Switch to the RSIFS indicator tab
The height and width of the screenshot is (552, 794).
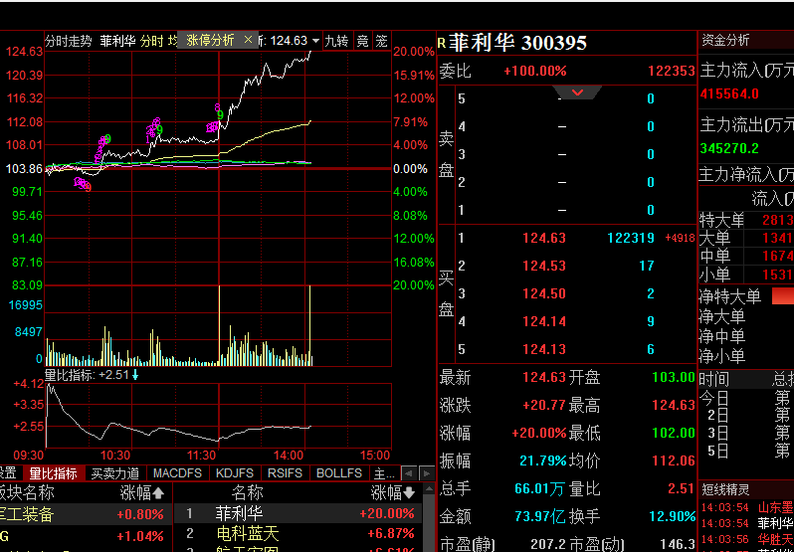(x=285, y=473)
